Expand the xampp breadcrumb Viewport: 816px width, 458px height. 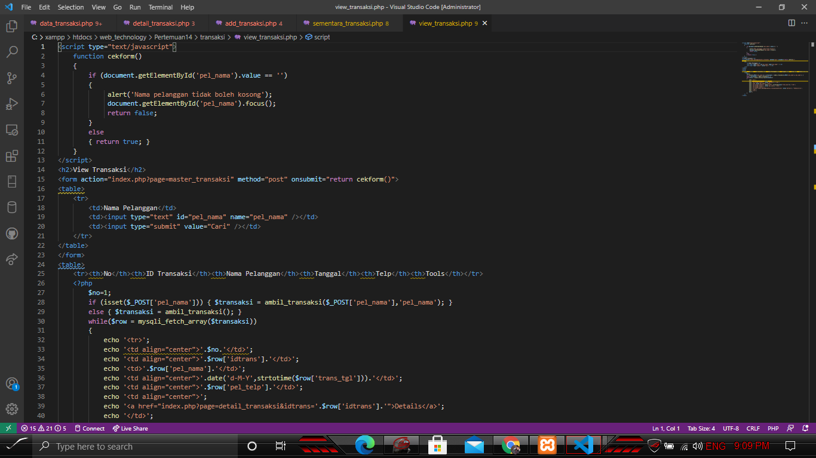pos(55,37)
